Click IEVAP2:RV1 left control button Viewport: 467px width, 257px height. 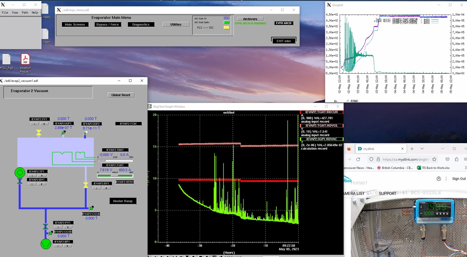click(x=97, y=188)
